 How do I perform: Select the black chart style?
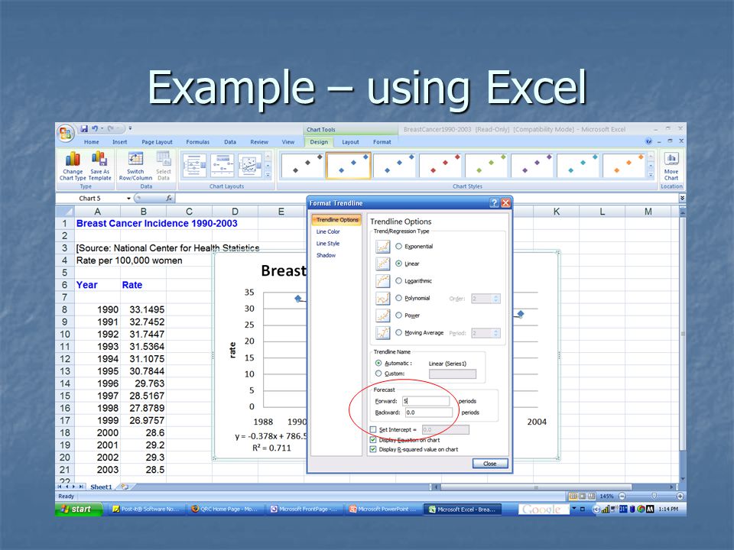[303, 166]
